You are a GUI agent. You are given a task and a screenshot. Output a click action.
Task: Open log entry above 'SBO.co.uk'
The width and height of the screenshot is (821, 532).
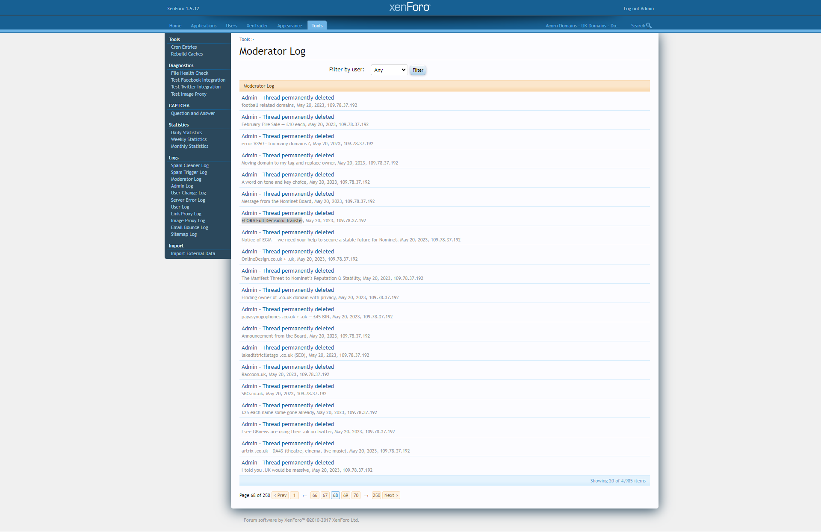pyautogui.click(x=288, y=386)
